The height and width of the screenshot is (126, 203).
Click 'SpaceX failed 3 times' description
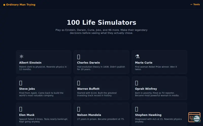[x=43, y=120]
